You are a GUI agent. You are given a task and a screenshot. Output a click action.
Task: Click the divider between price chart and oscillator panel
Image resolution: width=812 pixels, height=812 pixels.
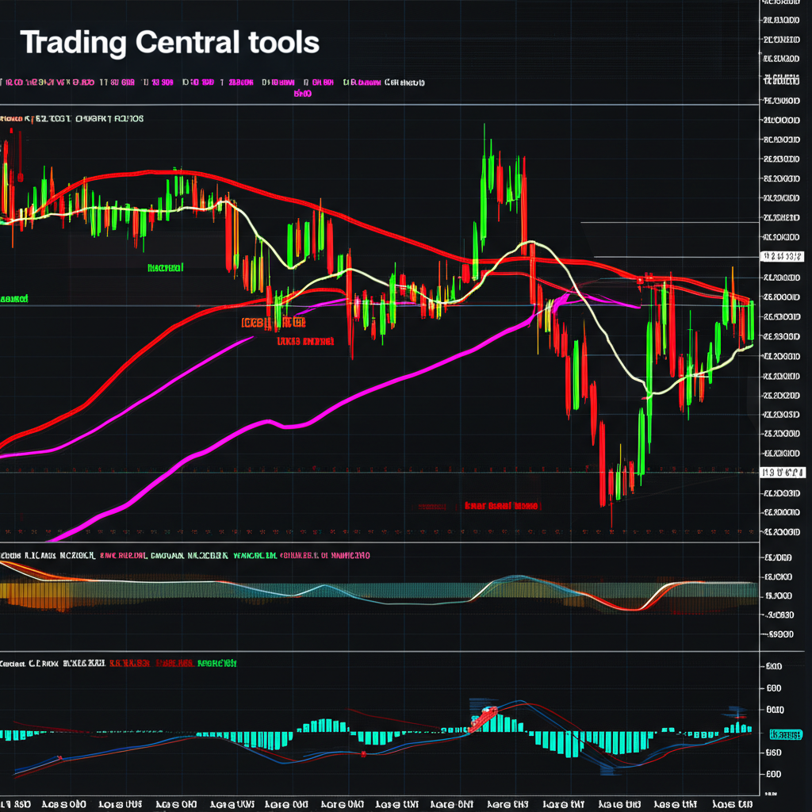[x=381, y=542]
